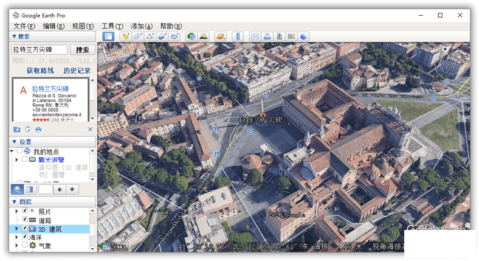Viewport: 479px width, 261px height.
Task: Expand the 3D 建筑 layer node
Action: (x=17, y=228)
